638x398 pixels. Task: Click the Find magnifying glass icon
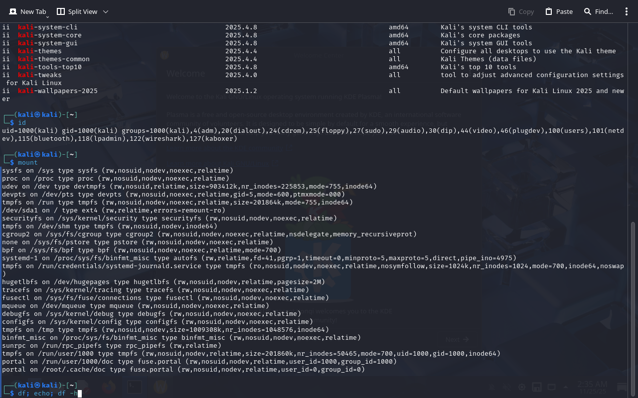pyautogui.click(x=588, y=11)
